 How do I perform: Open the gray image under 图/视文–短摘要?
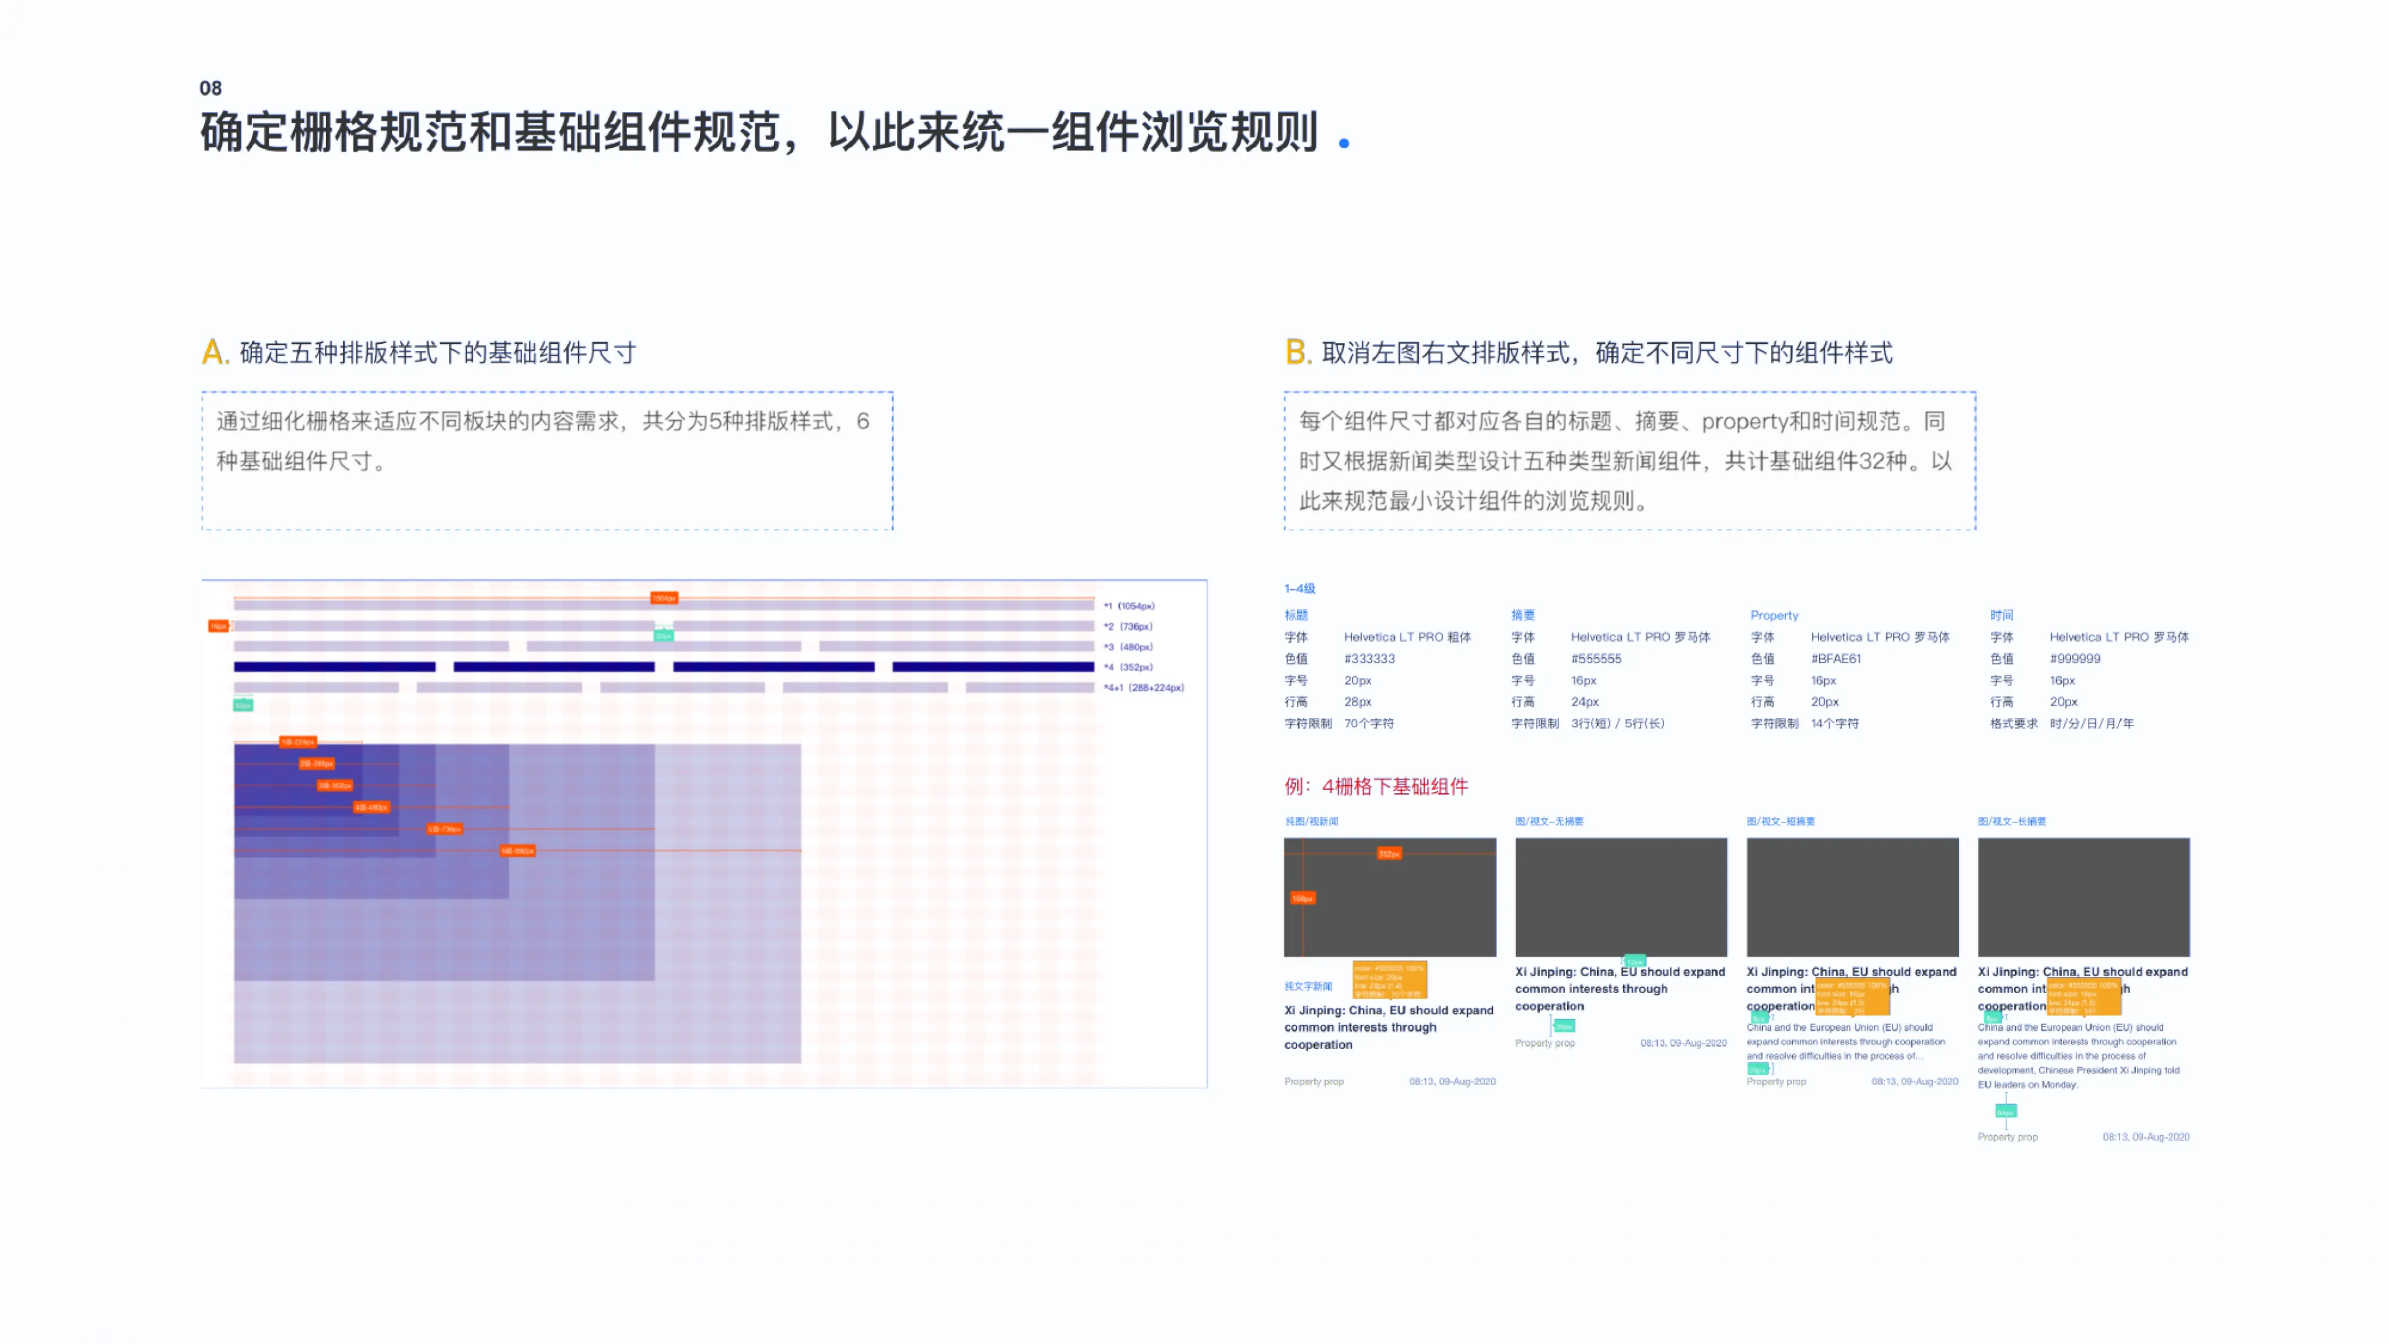tap(1852, 897)
